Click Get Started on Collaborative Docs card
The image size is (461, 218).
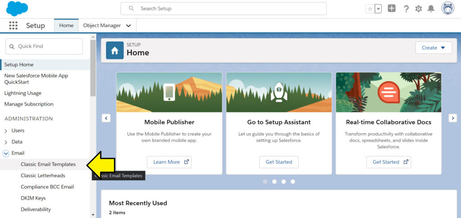click(x=389, y=162)
